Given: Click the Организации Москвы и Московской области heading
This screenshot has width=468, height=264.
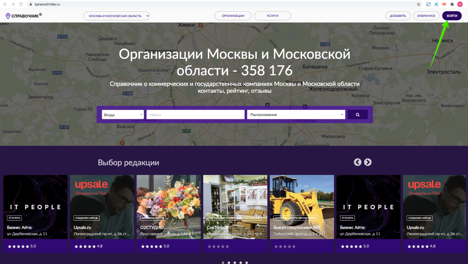Looking at the screenshot, I should [x=235, y=62].
